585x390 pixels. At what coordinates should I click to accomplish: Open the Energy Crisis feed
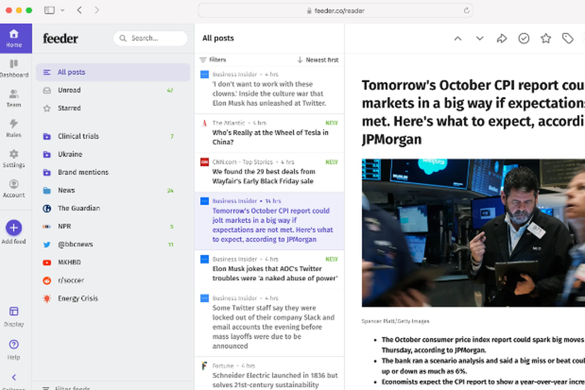point(113,298)
